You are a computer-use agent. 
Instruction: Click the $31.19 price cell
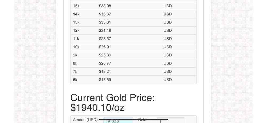coord(105,31)
